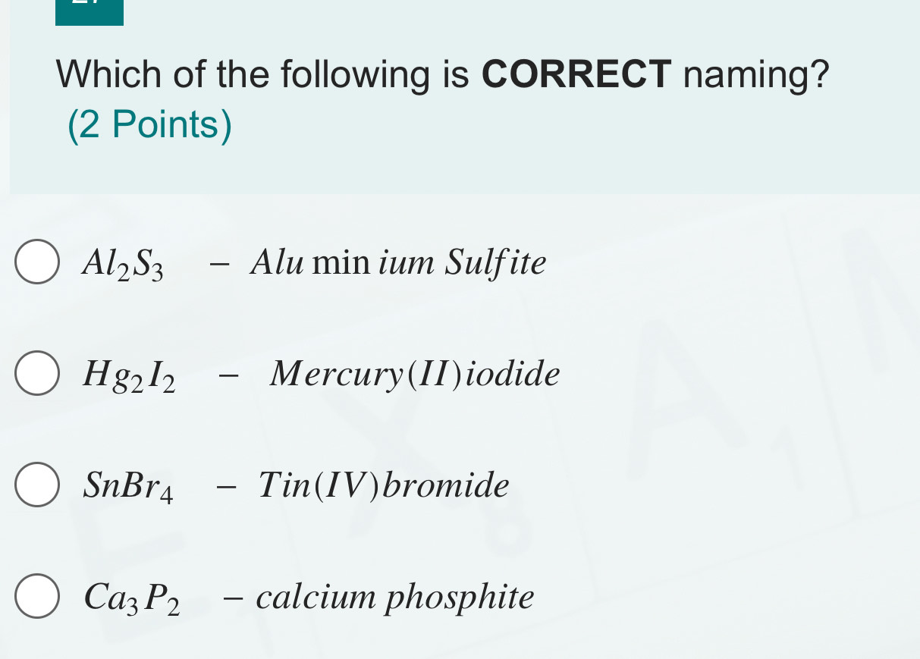Click the Alu min ium Sulfite label
The image size is (920, 659).
[x=398, y=262]
